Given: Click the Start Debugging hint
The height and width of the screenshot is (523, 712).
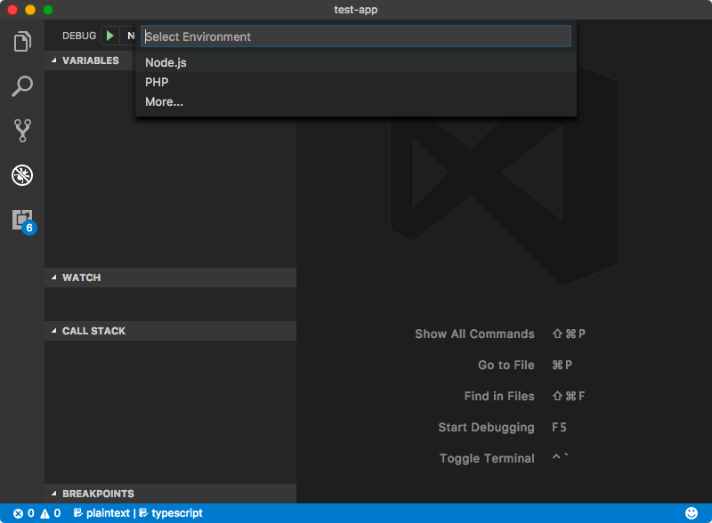Looking at the screenshot, I should (x=486, y=427).
